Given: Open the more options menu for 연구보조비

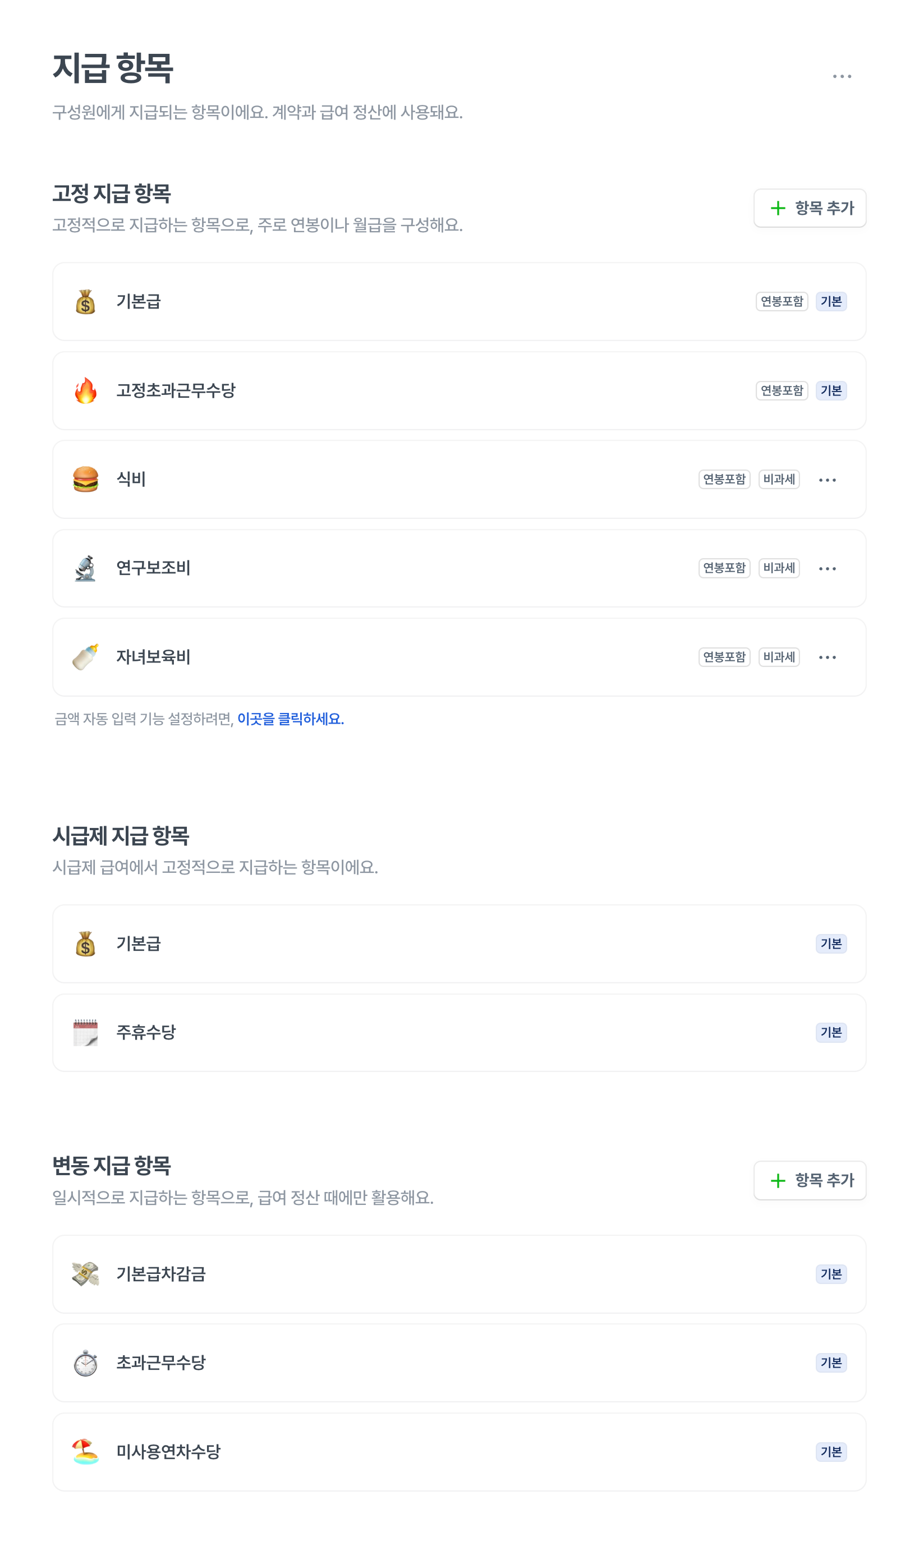Looking at the screenshot, I should pyautogui.click(x=828, y=568).
